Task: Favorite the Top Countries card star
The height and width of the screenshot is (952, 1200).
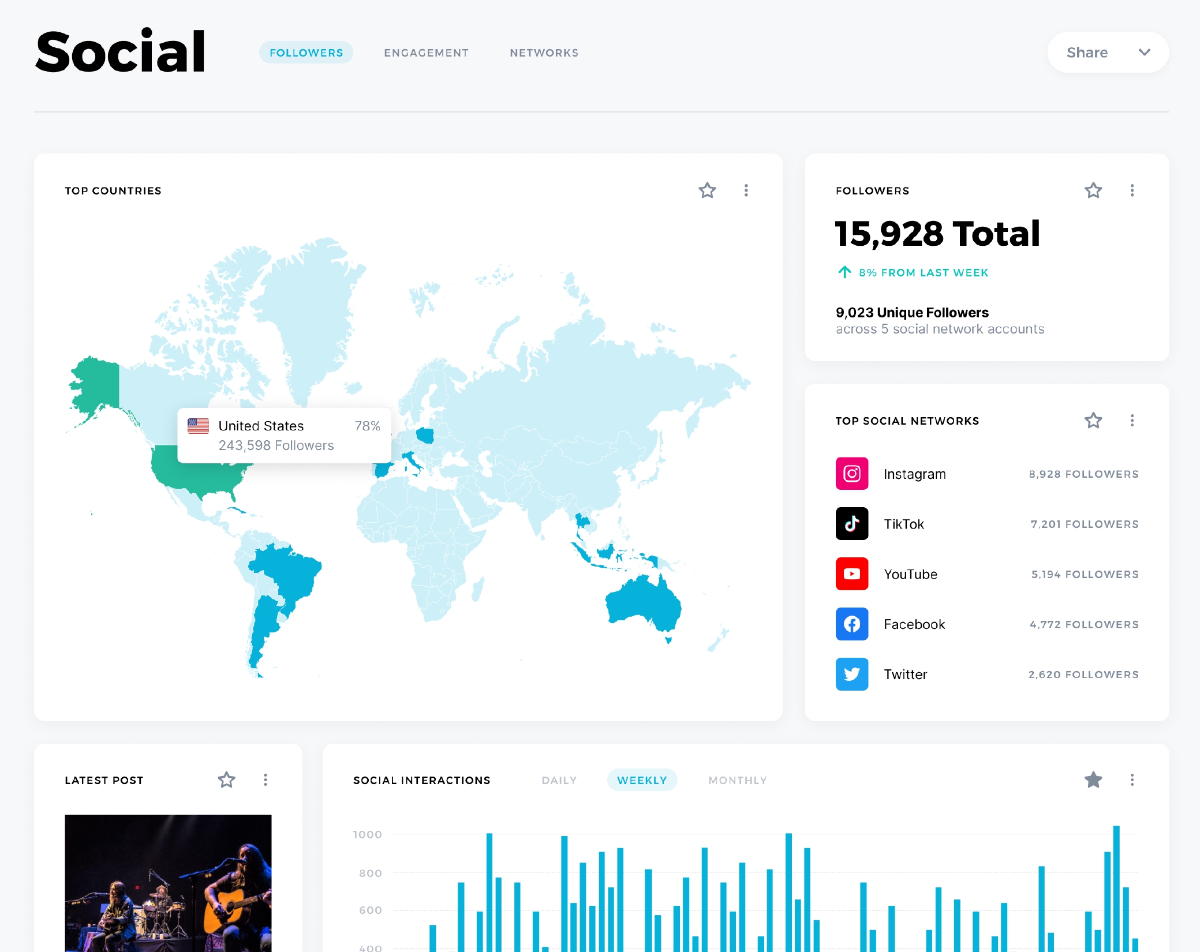Action: (x=707, y=190)
